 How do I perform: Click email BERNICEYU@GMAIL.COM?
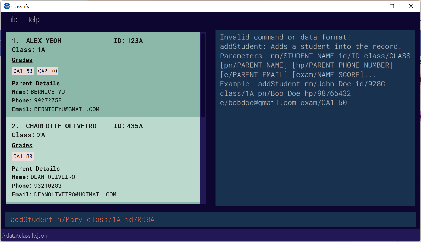click(67, 109)
